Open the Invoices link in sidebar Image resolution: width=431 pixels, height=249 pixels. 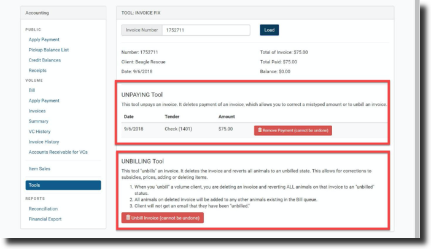click(37, 111)
